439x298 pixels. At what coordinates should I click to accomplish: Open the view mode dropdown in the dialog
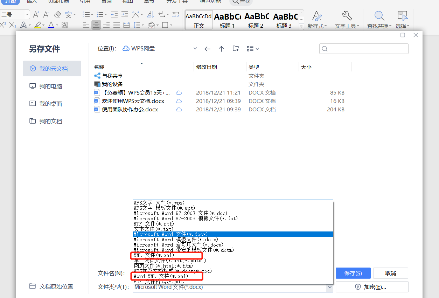253,49
